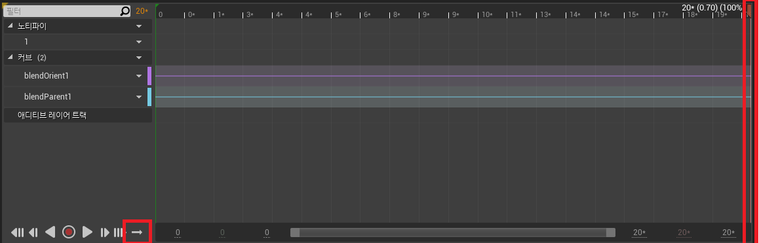
Task: Collapse the 노티파이 section triangle
Action: [10, 26]
